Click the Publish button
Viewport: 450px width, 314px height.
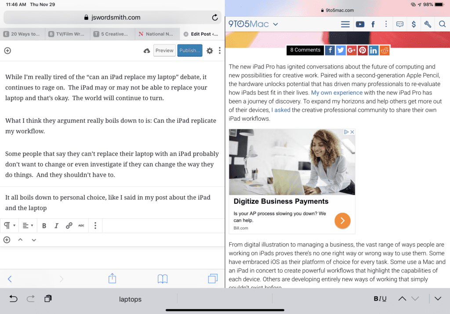[190, 51]
